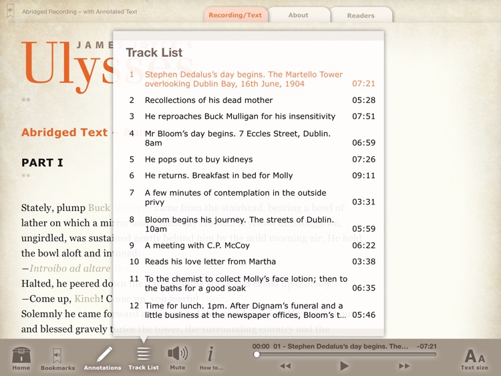Click the annotated word Buck in the text
Viewport: 501px width, 376px height.
pyautogui.click(x=99, y=208)
